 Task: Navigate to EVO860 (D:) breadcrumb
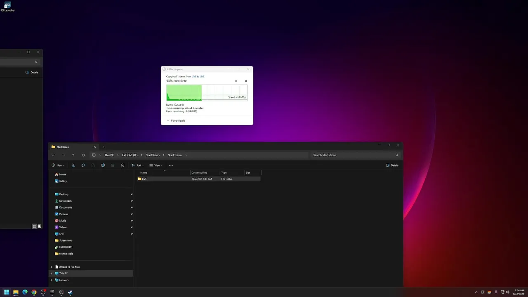click(x=130, y=155)
